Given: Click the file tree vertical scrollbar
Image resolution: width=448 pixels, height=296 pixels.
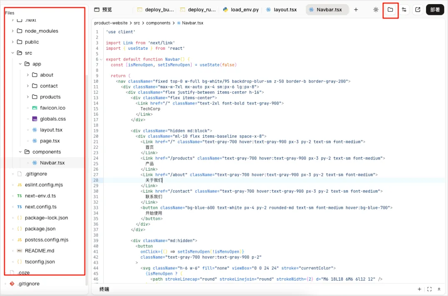Looking at the screenshot, I should [87, 180].
